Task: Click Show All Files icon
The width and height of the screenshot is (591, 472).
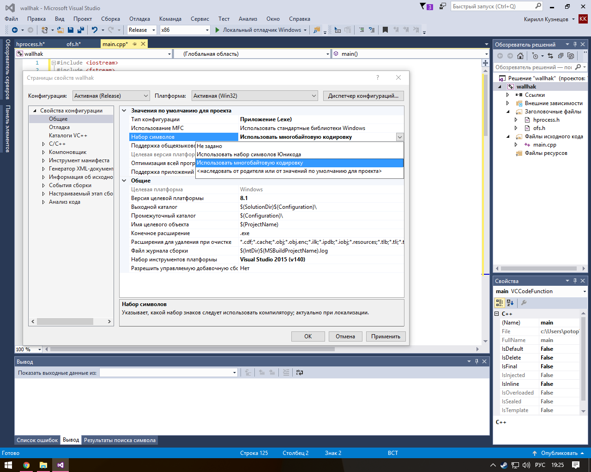Action: point(571,56)
